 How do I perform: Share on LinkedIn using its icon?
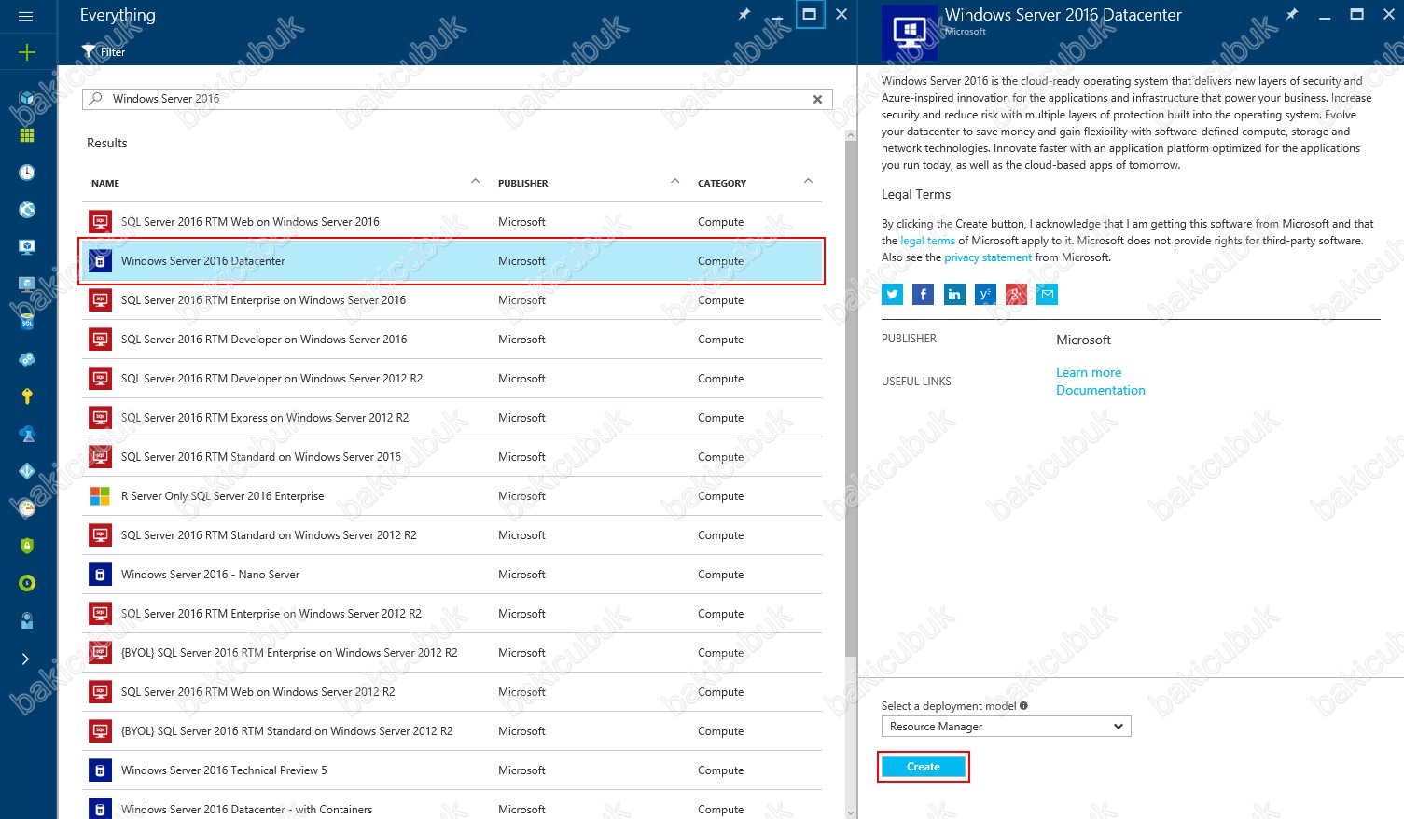(954, 295)
